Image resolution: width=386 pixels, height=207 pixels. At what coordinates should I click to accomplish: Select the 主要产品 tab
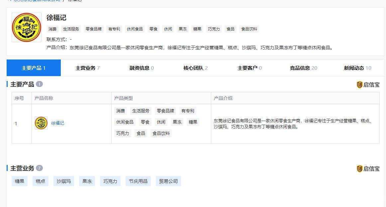click(33, 67)
